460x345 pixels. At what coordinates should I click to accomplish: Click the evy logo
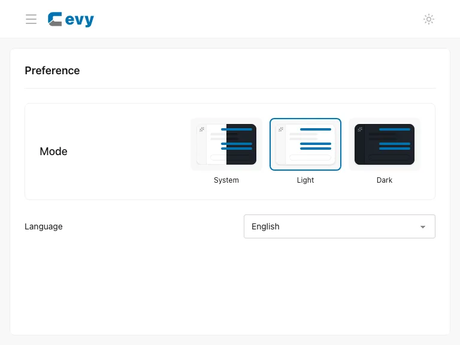pyautogui.click(x=71, y=19)
